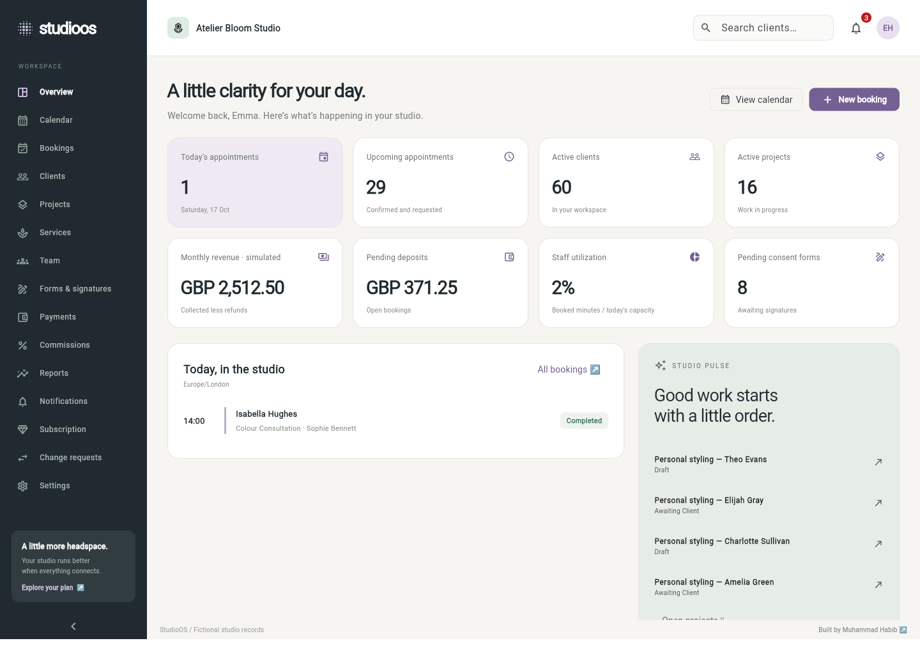This screenshot has width=920, height=650.
Task: Click the Active clients count 60
Action: [562, 187]
